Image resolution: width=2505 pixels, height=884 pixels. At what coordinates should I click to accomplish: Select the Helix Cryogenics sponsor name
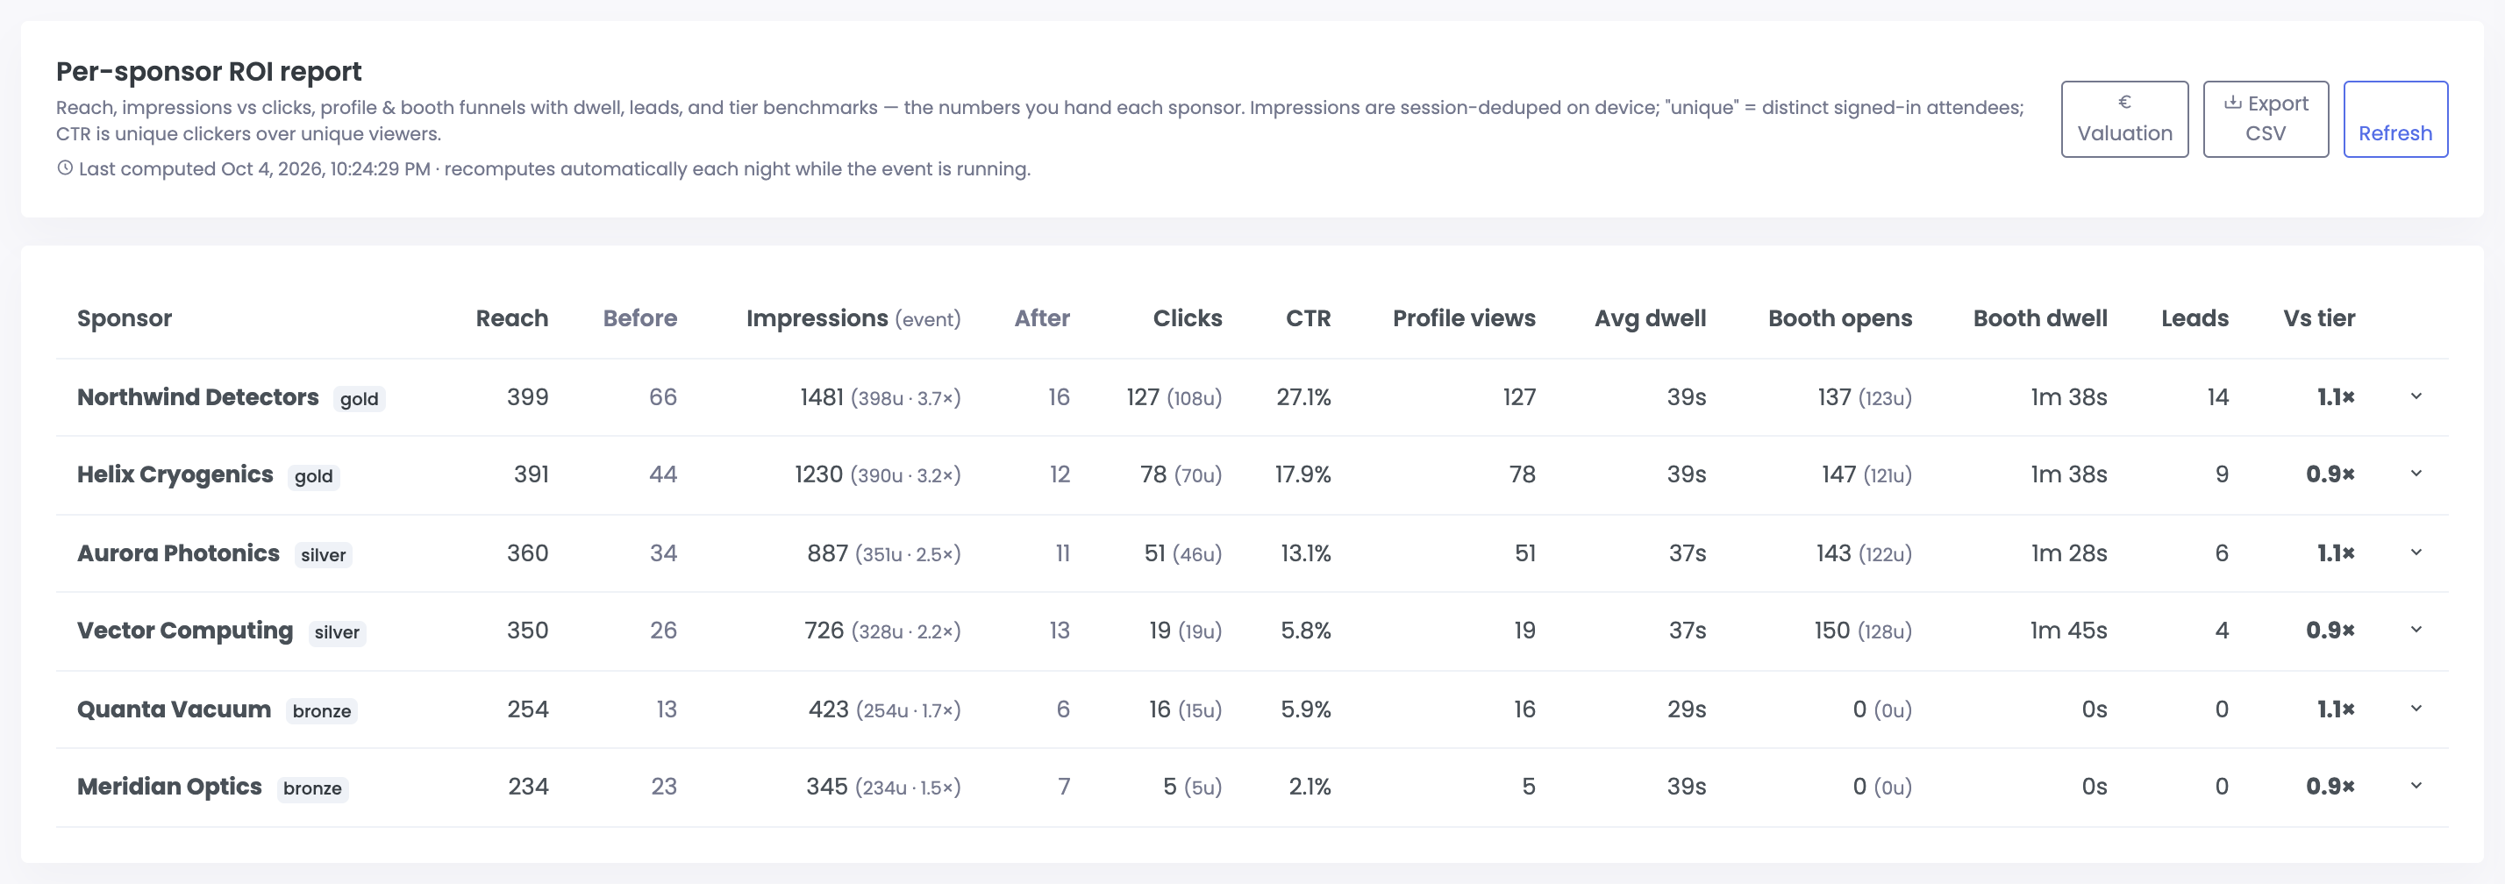175,474
